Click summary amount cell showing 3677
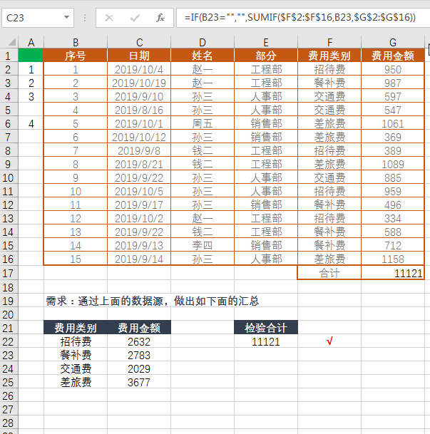 click(x=139, y=382)
